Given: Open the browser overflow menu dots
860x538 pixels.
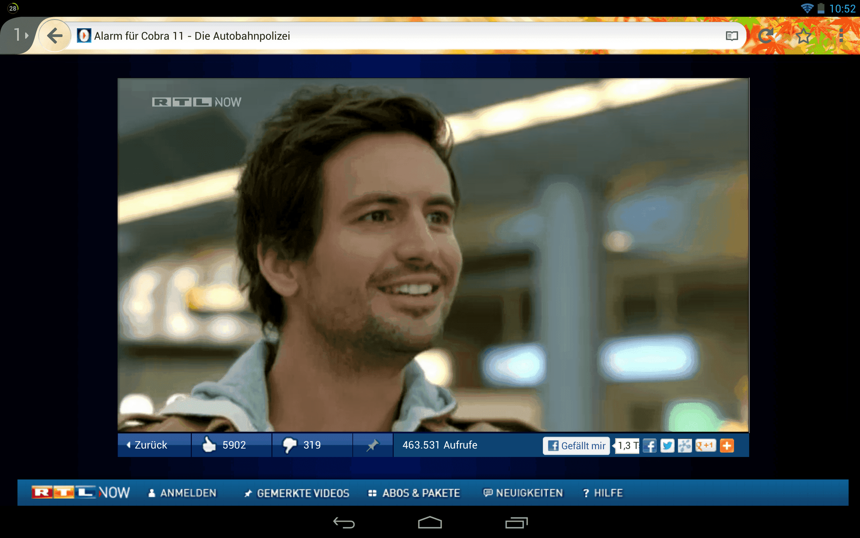Looking at the screenshot, I should point(841,35).
